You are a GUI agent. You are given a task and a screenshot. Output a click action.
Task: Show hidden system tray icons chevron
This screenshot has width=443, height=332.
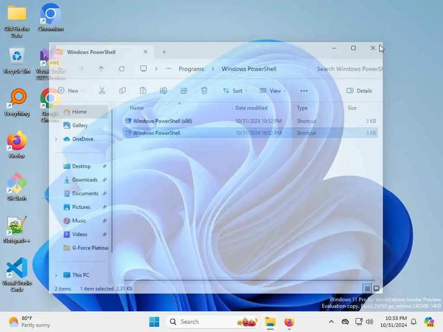point(331,322)
